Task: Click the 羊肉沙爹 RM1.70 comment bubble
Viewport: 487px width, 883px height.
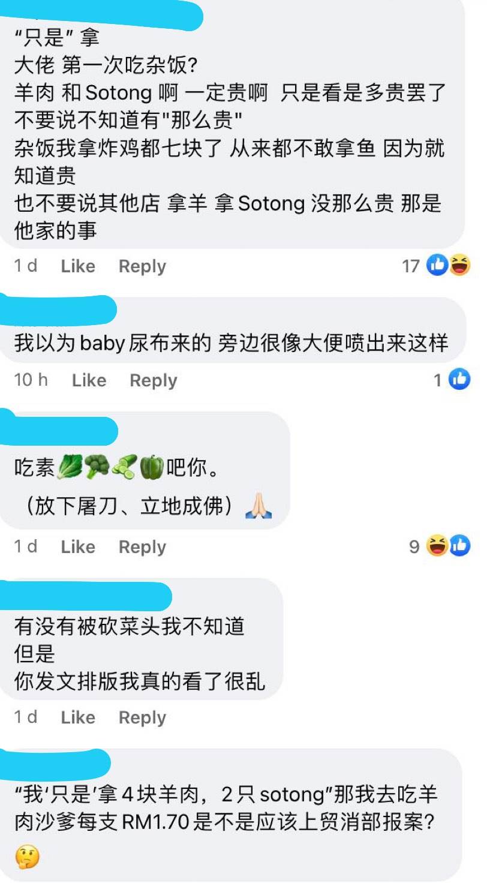Action: (x=231, y=816)
